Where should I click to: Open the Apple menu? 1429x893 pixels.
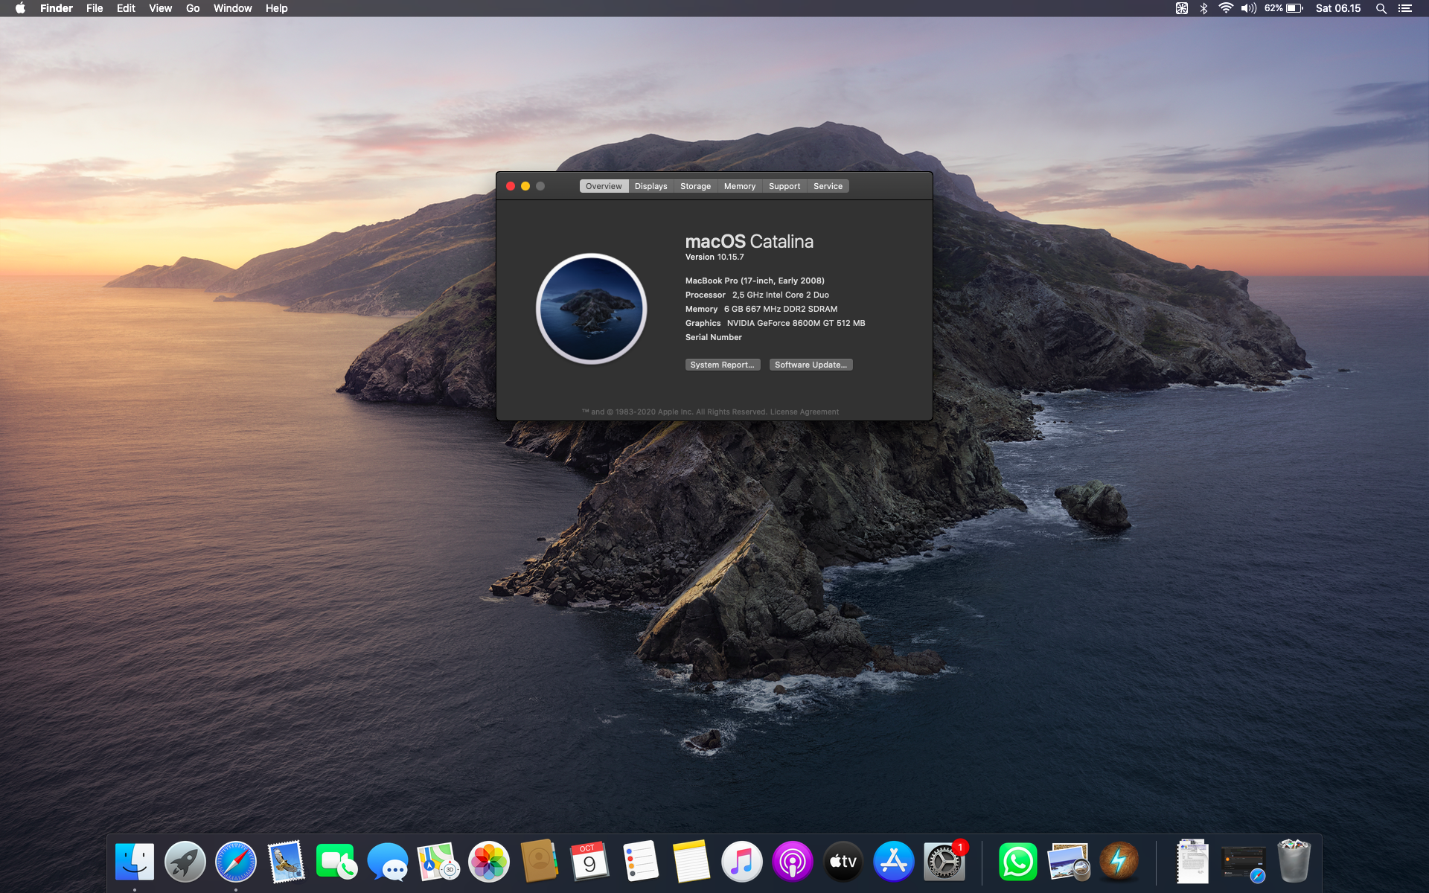coord(20,8)
